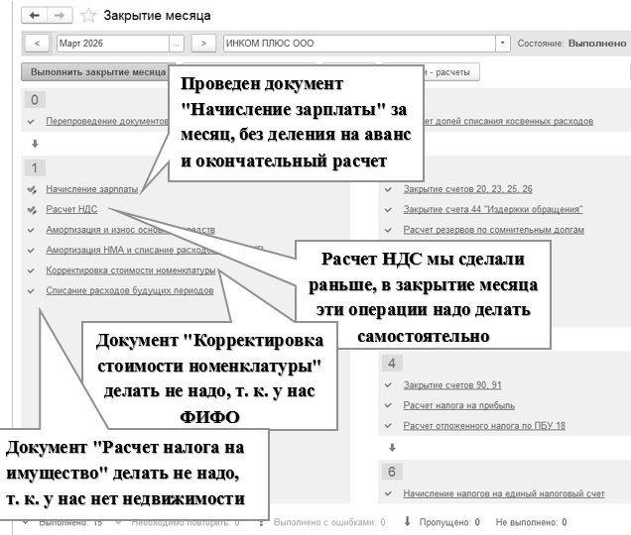Screen dimensions: 631x535
Task: Click Выполнено с ошибками: 0 legend entry
Action: coord(329,522)
